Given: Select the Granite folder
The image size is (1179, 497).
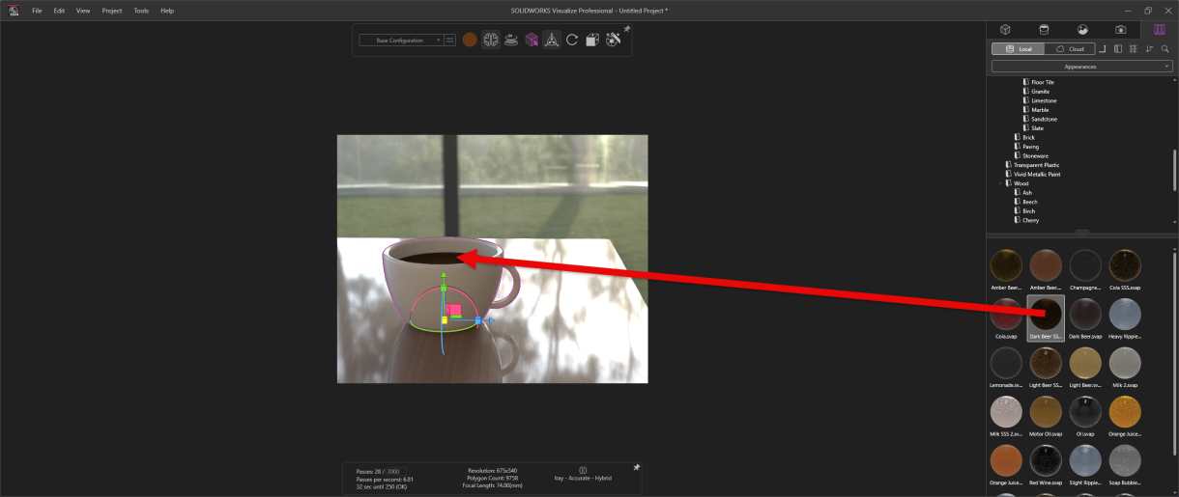Looking at the screenshot, I should pyautogui.click(x=1040, y=92).
